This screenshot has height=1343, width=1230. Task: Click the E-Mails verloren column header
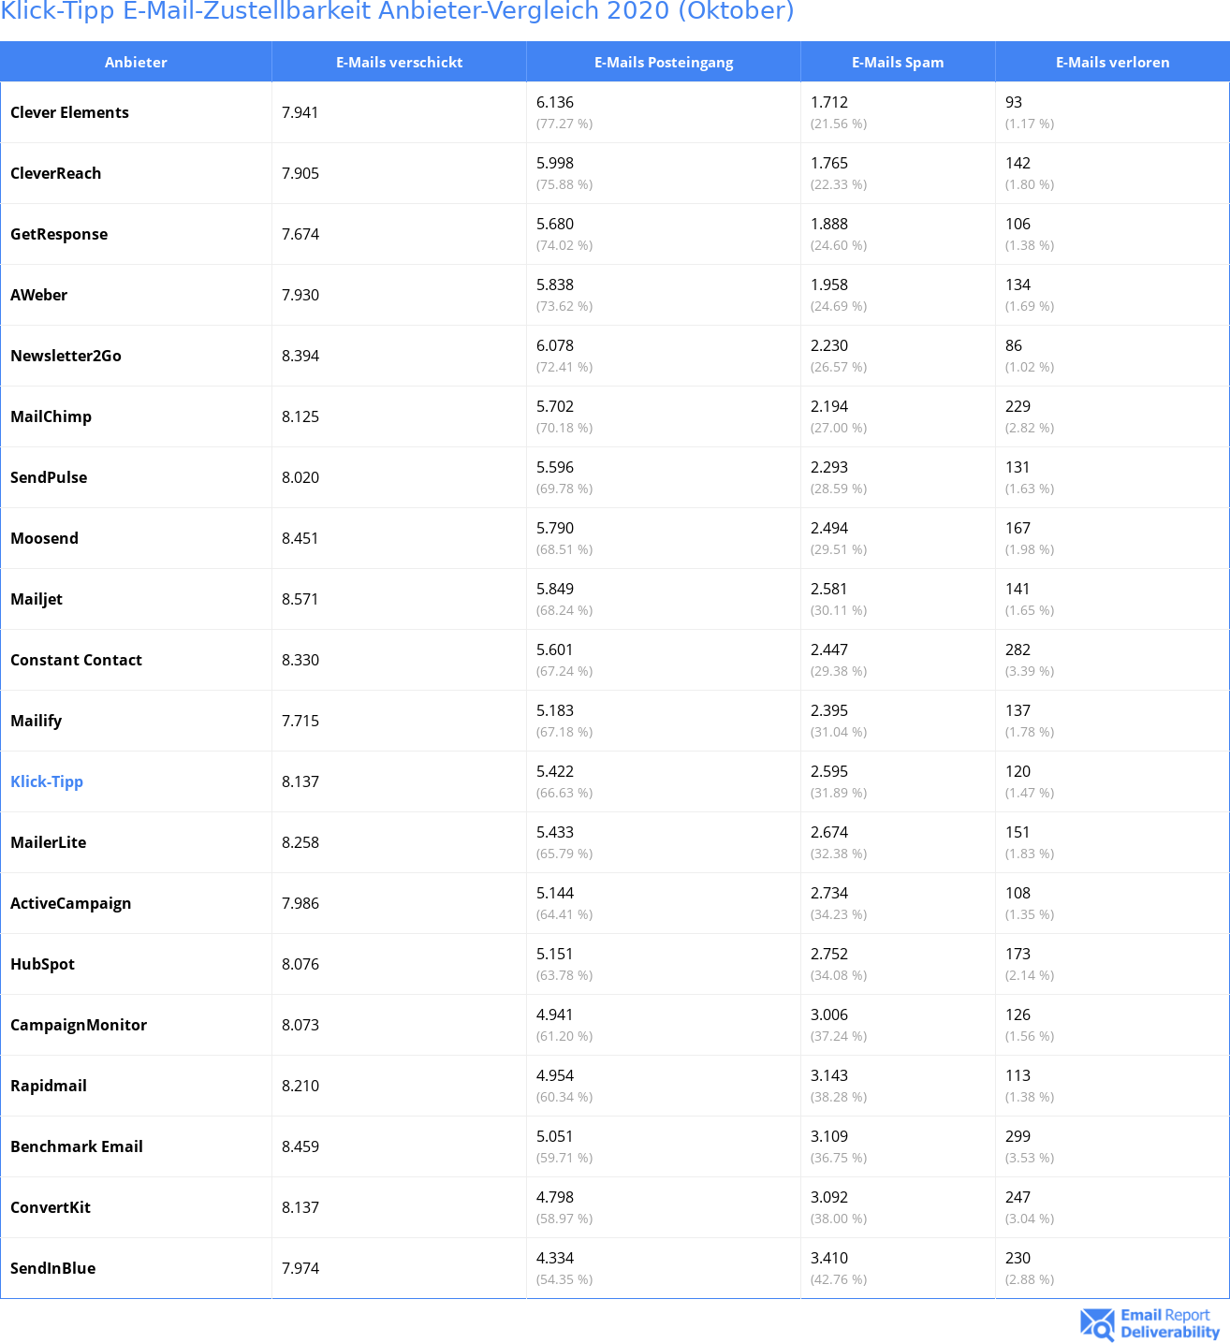(x=1112, y=62)
